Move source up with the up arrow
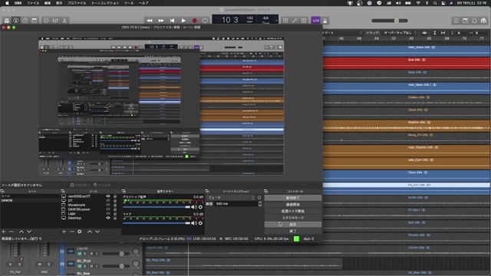This screenshot has width=491, height=276. tap(90, 232)
